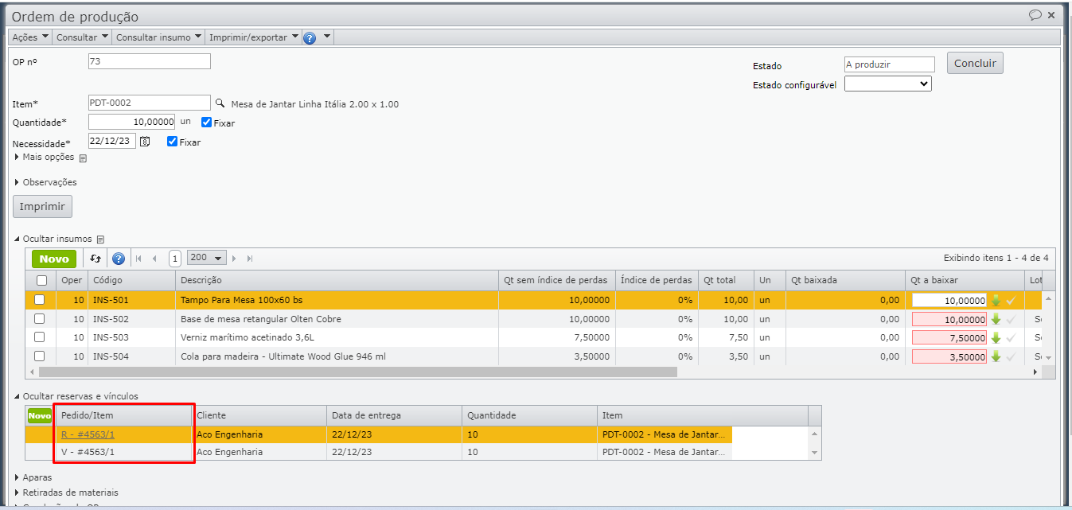Click the insumos grid horizontal scrollbar

point(358,372)
